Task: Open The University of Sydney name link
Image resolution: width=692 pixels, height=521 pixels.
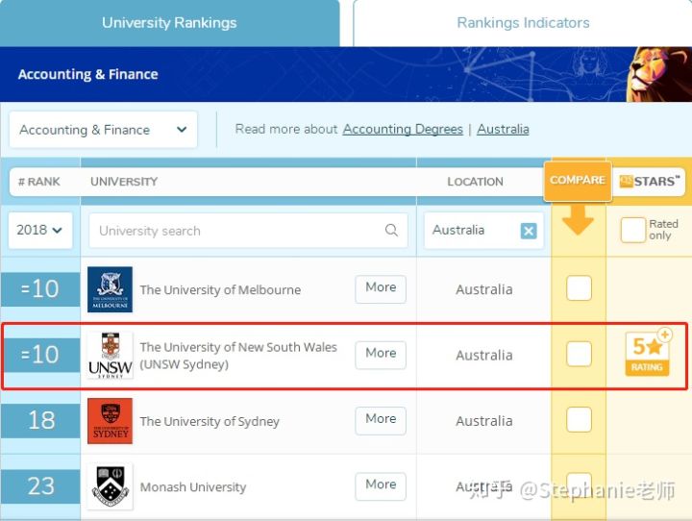Action: (210, 421)
